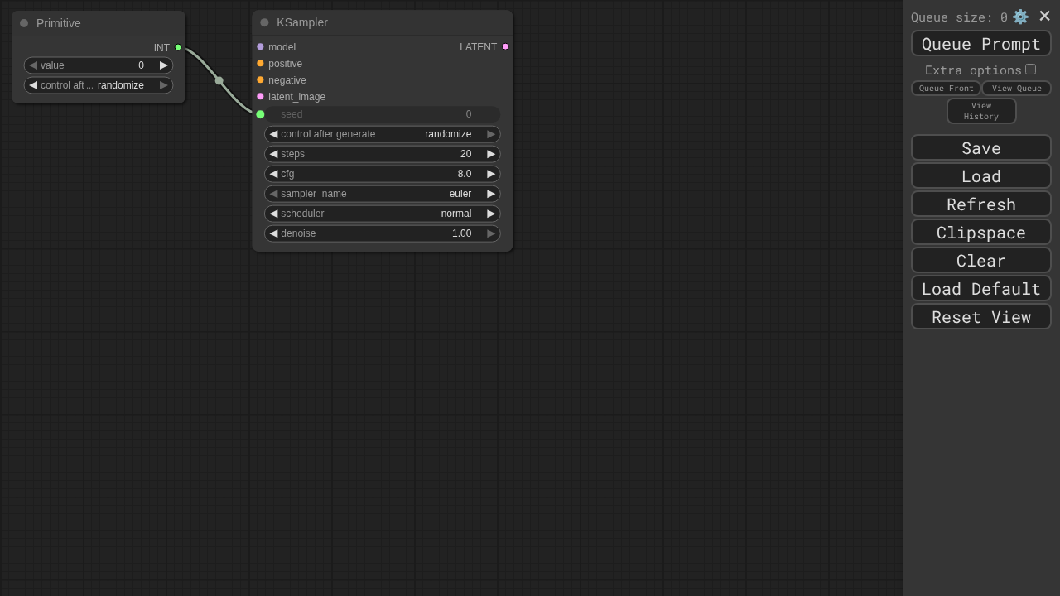Open the View Queue list
This screenshot has height=596, width=1060.
pyautogui.click(x=1016, y=89)
